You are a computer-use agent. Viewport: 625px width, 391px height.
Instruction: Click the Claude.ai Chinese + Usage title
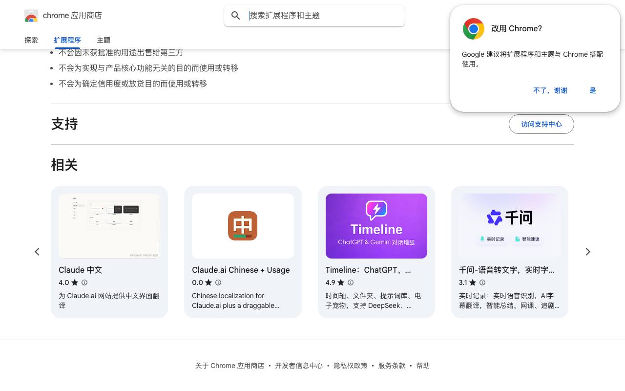tap(241, 270)
